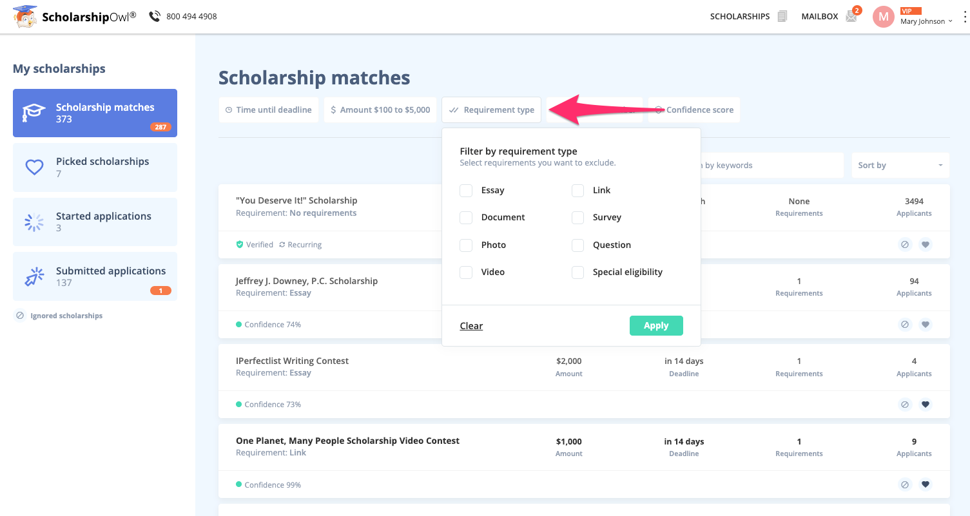Expand the Time until deadline filter
The height and width of the screenshot is (516, 970).
pos(268,110)
